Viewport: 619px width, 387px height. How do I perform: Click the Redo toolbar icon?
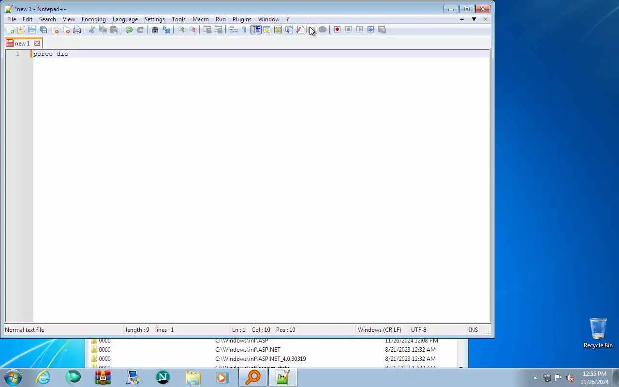(x=140, y=30)
